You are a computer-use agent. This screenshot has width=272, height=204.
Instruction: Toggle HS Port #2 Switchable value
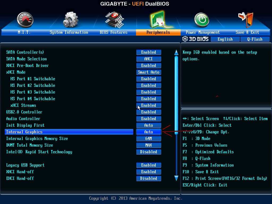tap(149, 85)
